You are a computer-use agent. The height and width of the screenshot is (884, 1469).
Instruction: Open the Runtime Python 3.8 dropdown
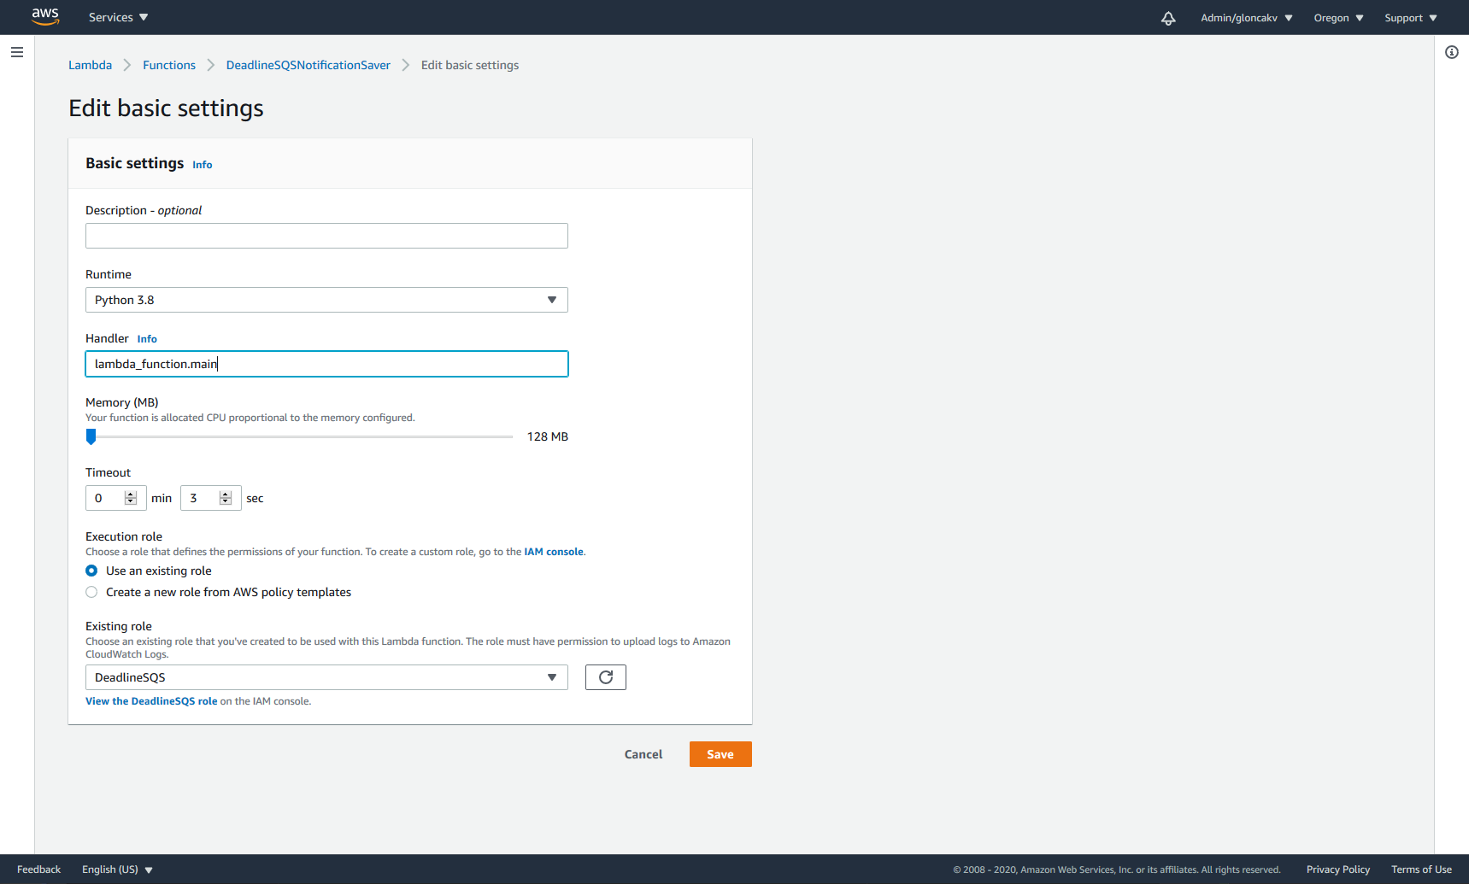pyautogui.click(x=326, y=300)
